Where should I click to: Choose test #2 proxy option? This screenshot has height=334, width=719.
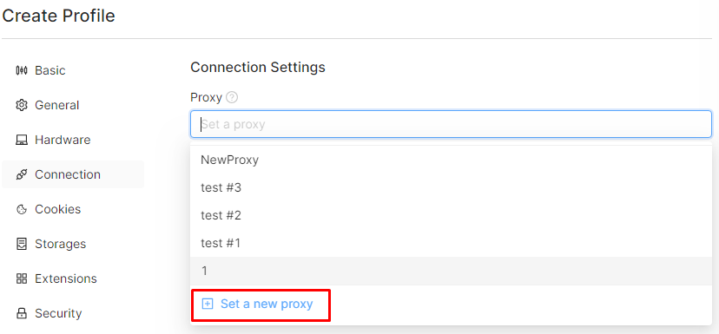[451, 215]
